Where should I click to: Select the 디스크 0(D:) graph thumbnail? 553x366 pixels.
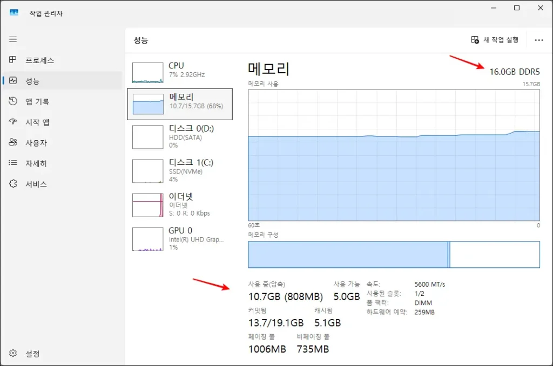click(x=148, y=137)
